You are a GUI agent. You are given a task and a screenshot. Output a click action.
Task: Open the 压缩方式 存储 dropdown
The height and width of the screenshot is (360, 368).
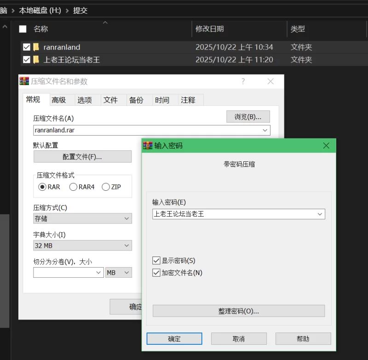(x=82, y=218)
